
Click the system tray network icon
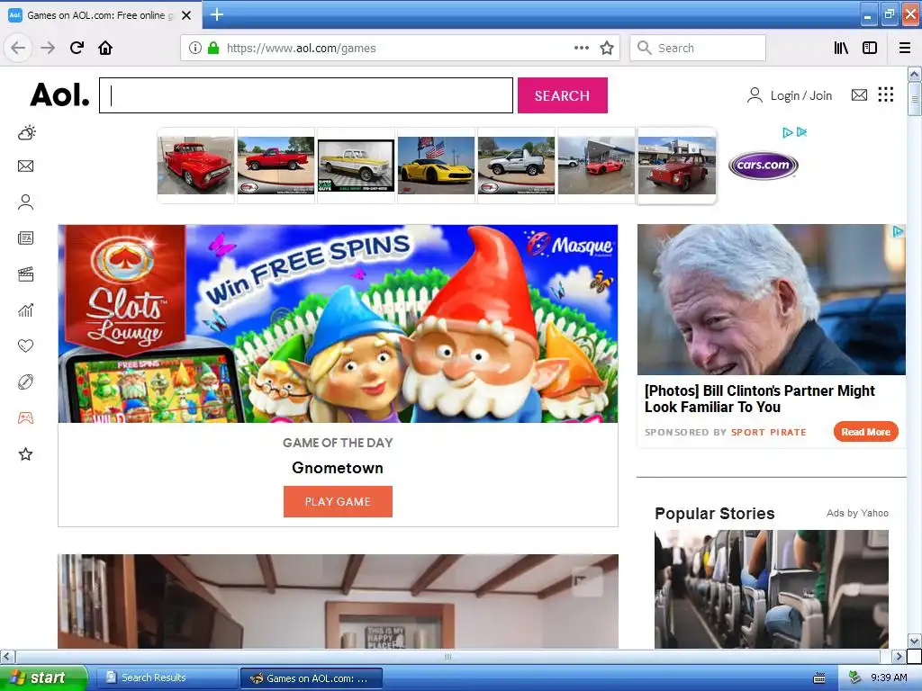tap(854, 678)
